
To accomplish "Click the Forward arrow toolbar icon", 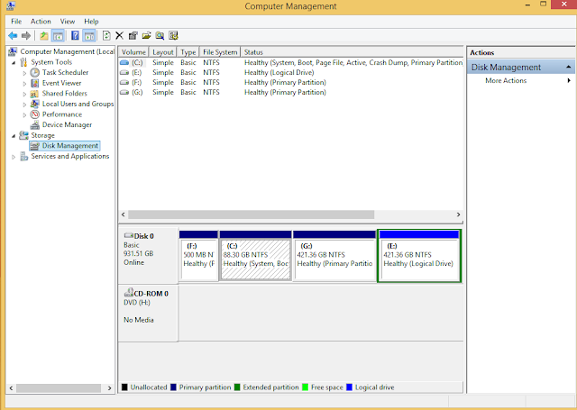I will [26, 36].
